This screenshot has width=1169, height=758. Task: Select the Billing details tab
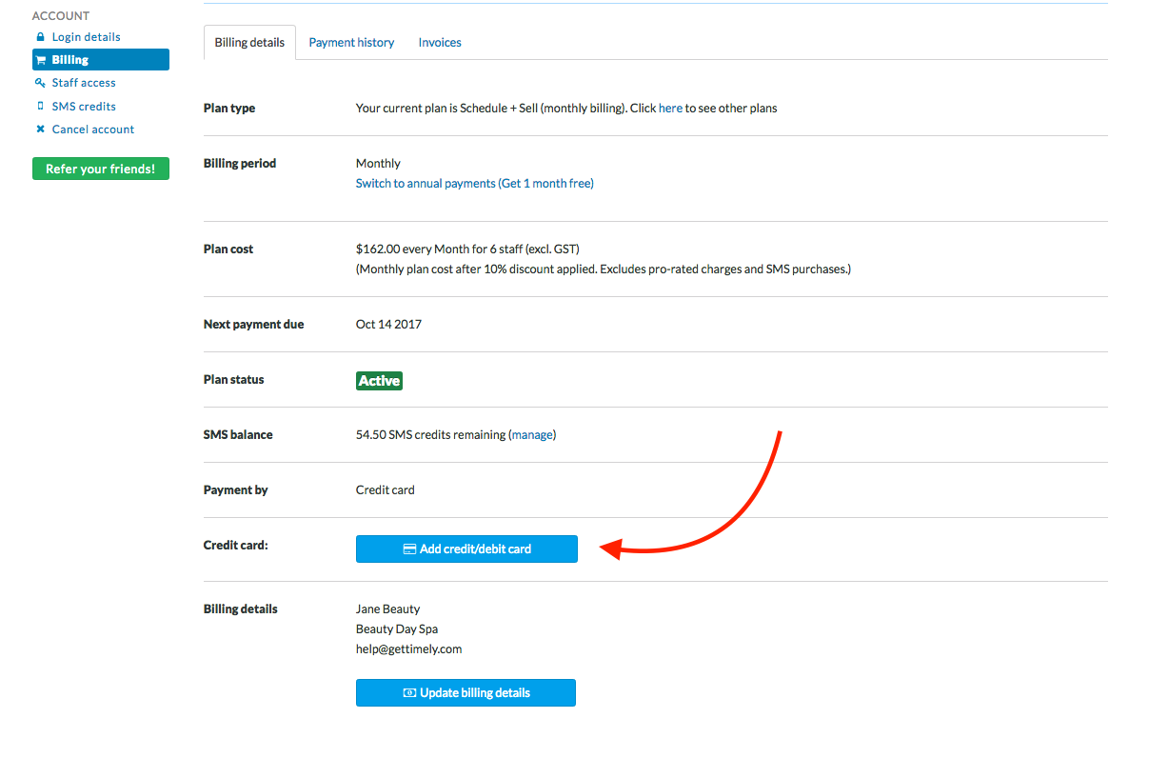coord(249,42)
